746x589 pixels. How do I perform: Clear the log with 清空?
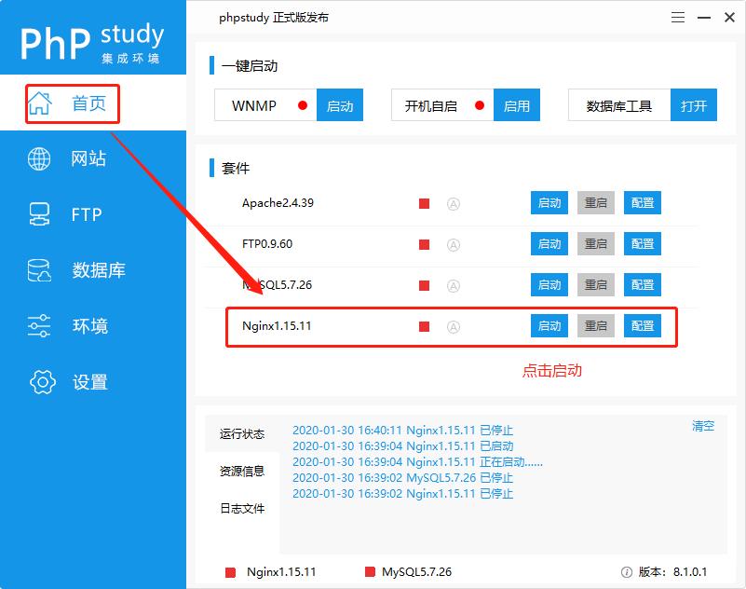pos(703,426)
